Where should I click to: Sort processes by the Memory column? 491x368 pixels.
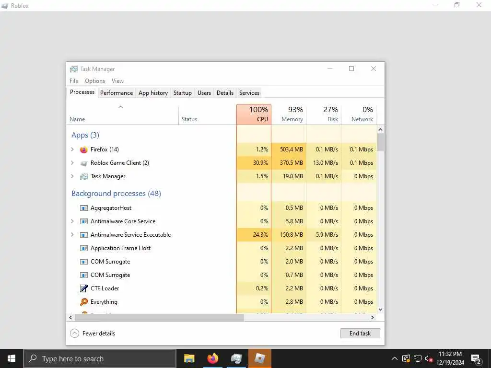[x=289, y=114]
